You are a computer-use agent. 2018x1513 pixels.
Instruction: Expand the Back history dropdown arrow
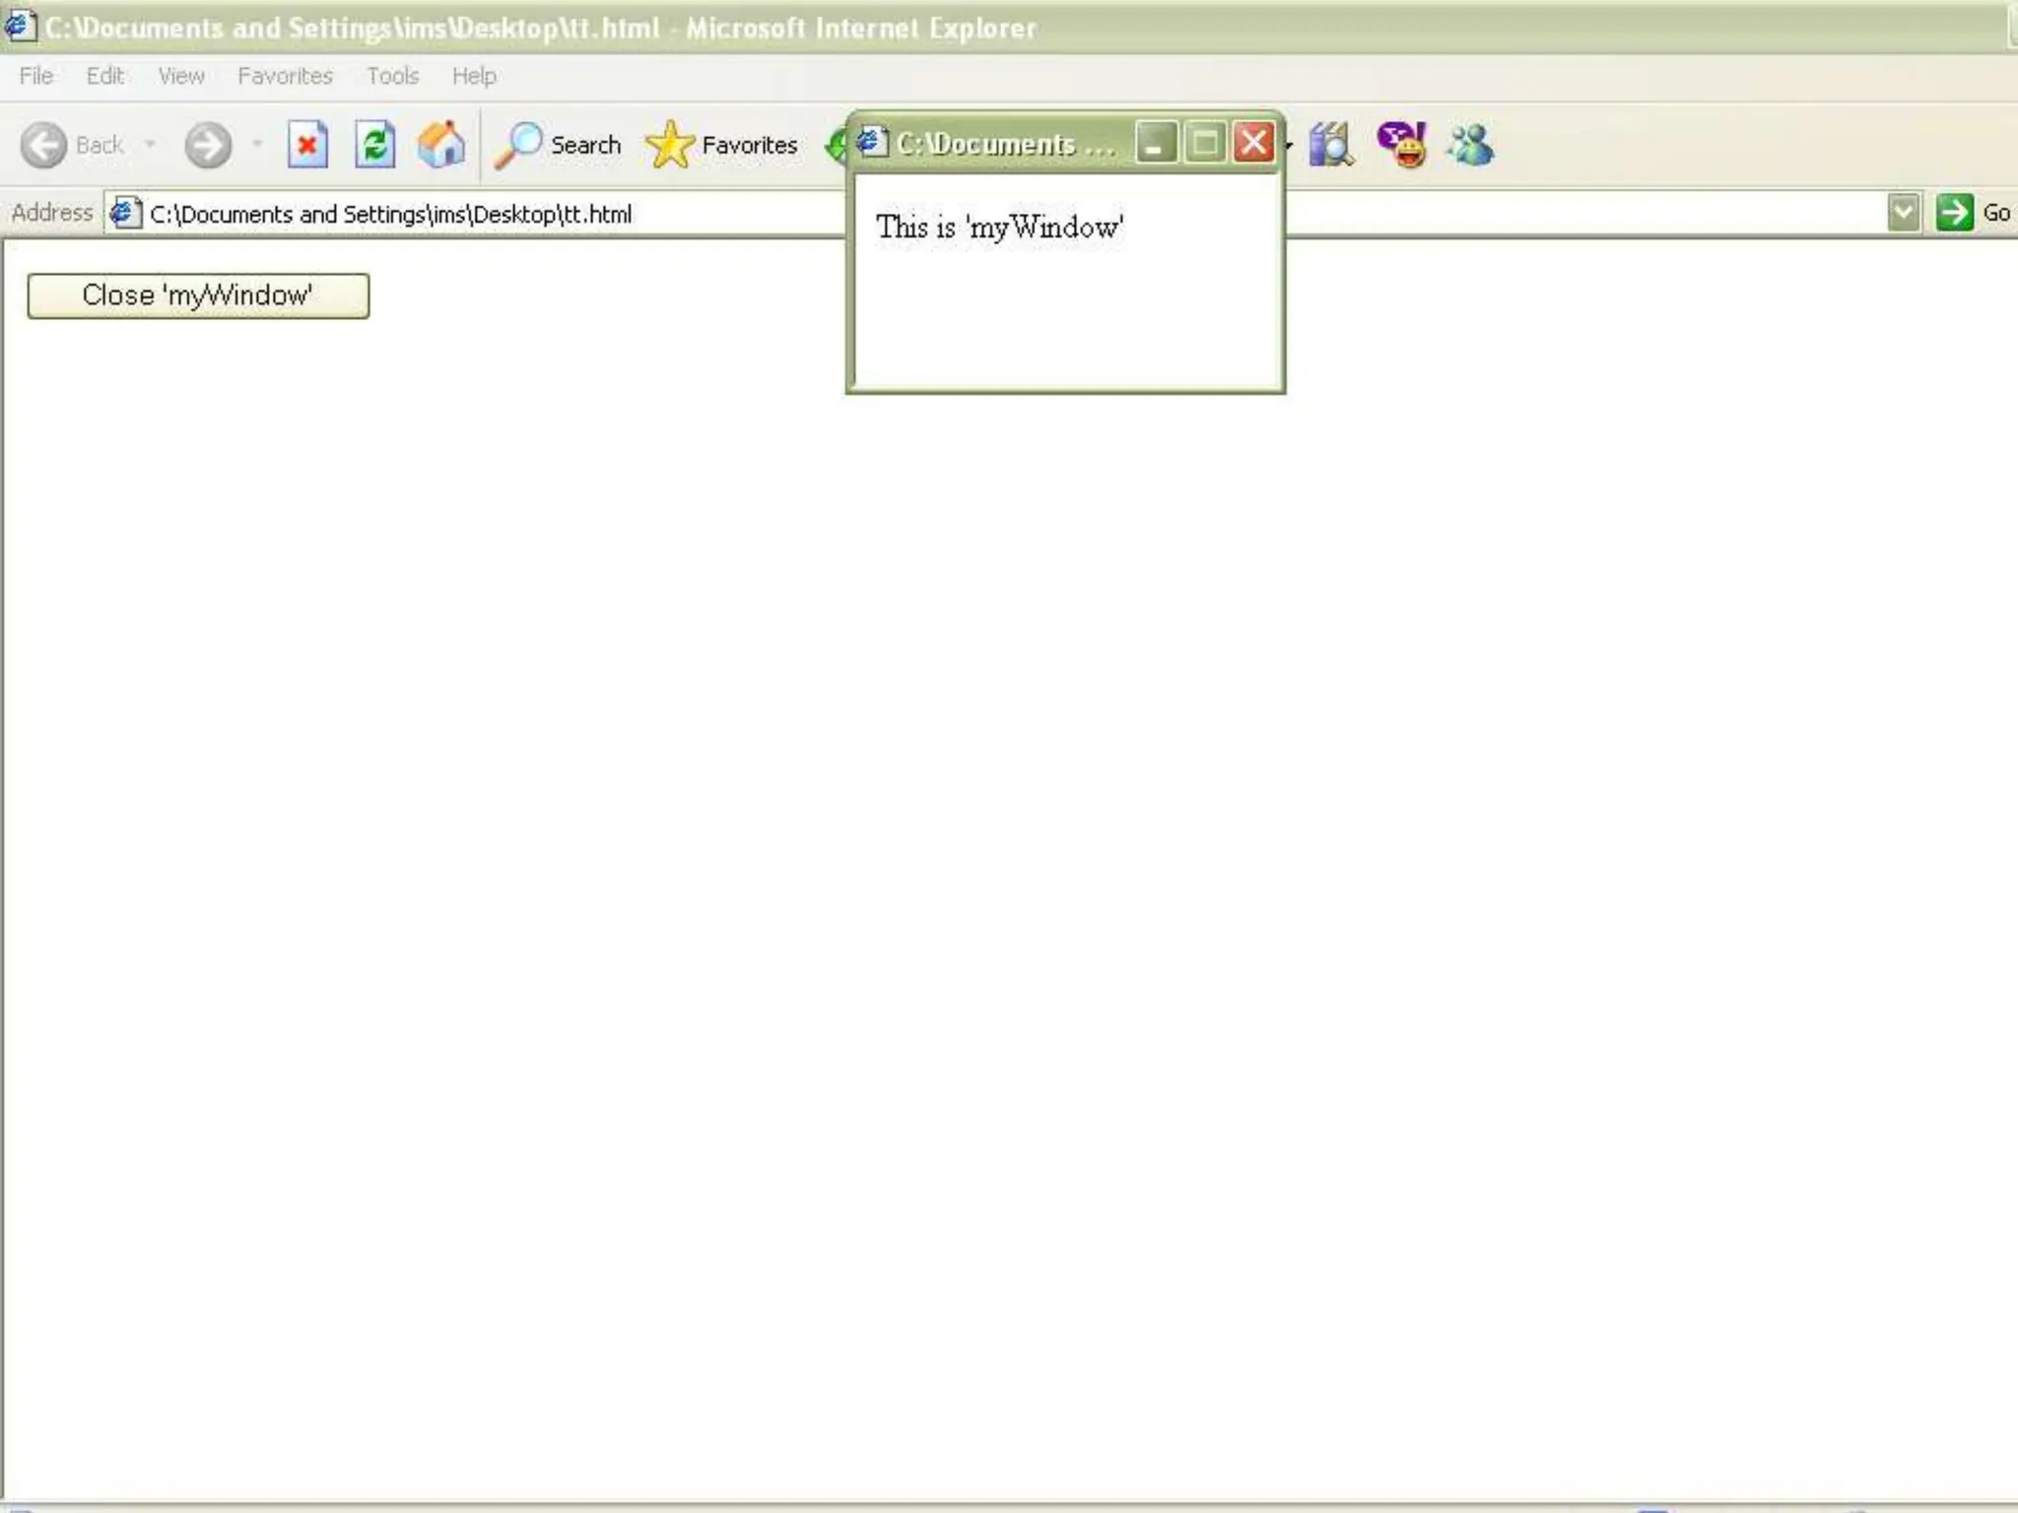[151, 145]
